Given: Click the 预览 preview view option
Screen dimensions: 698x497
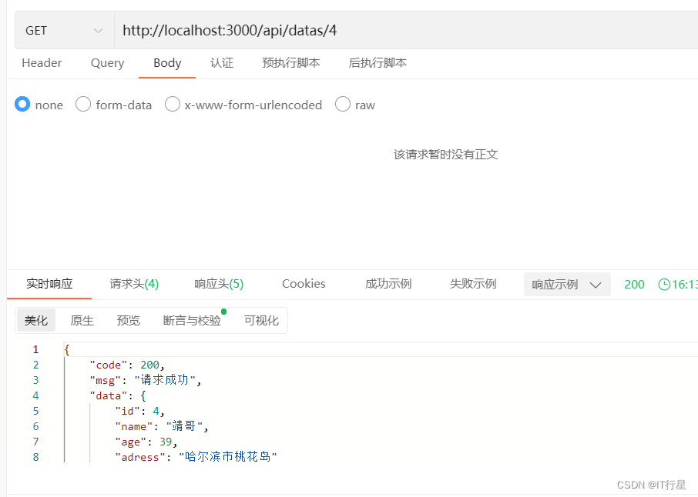Looking at the screenshot, I should tap(128, 320).
